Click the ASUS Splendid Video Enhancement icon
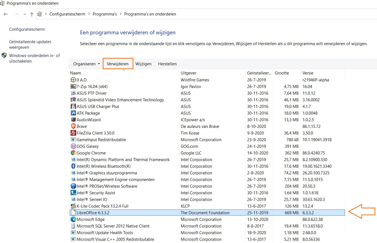This screenshot has height=243, width=377. click(73, 100)
